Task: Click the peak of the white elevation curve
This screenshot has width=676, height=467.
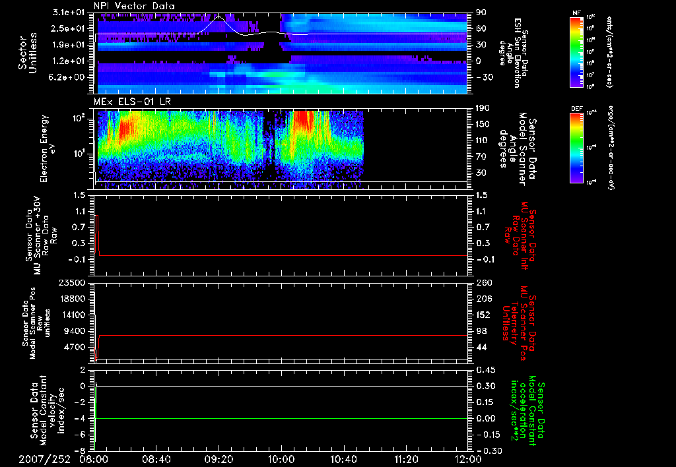Action: pos(220,17)
